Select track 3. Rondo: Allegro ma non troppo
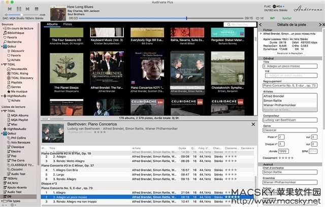The height and width of the screenshot is (207, 325). coord(147,201)
